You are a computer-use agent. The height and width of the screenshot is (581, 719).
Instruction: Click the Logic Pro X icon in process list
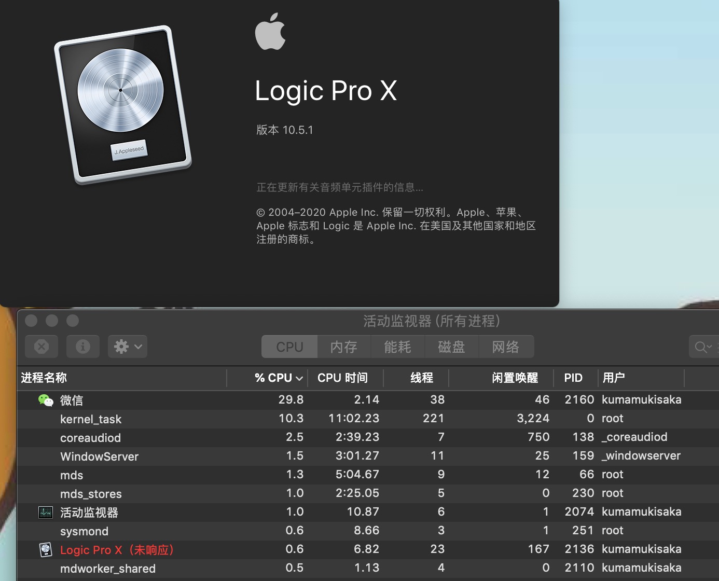coord(46,550)
